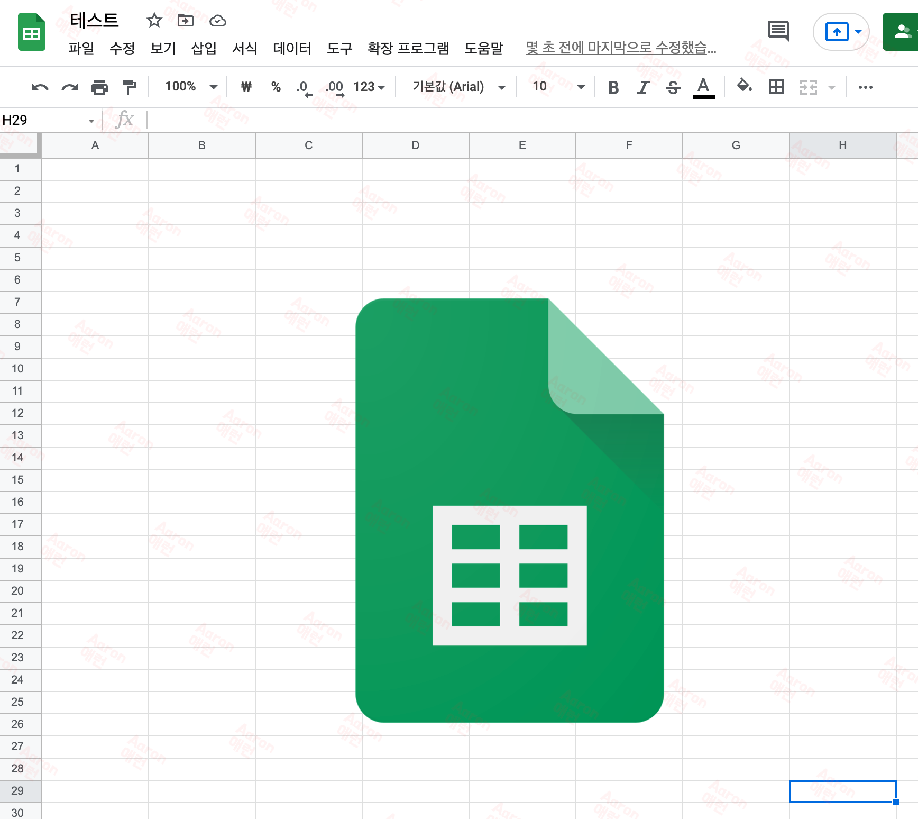This screenshot has width=918, height=819.
Task: Click the green share button
Action: coord(901,32)
